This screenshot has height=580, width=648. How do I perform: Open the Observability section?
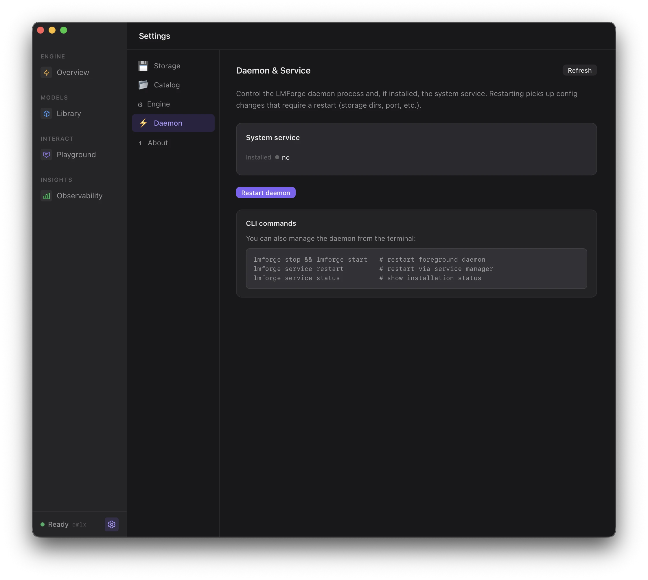(80, 196)
